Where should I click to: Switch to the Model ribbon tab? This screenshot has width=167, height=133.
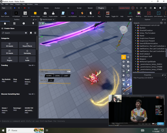point(90,8)
